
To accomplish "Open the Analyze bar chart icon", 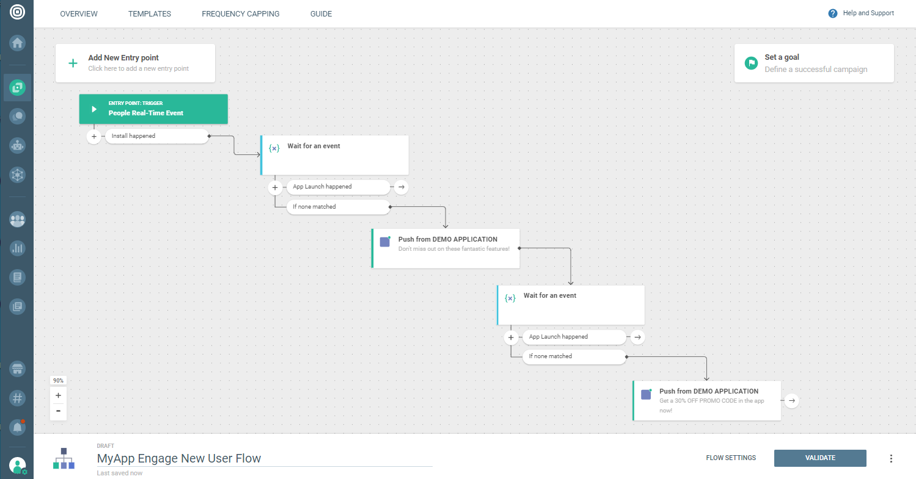I will [17, 248].
